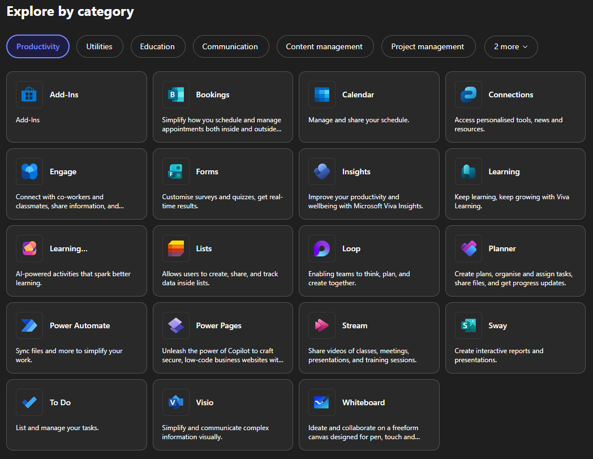Click the Power Automate icon
593x459 pixels.
click(29, 325)
